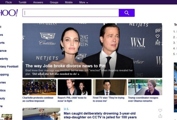Like the Jolie-Pitt hero story with heart icon
The image size is (177, 120).
click(157, 36)
